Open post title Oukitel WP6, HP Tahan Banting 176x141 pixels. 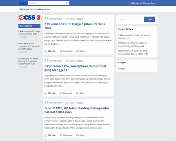click(x=77, y=110)
